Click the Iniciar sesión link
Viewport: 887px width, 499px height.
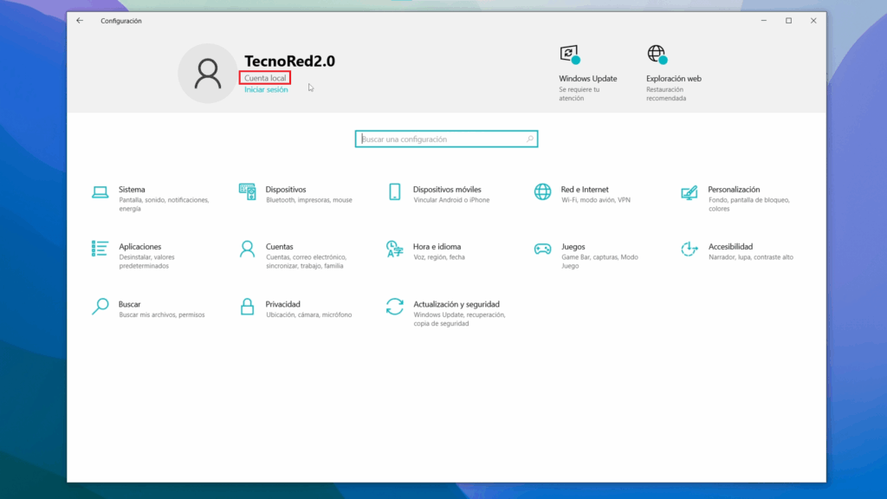tap(266, 90)
